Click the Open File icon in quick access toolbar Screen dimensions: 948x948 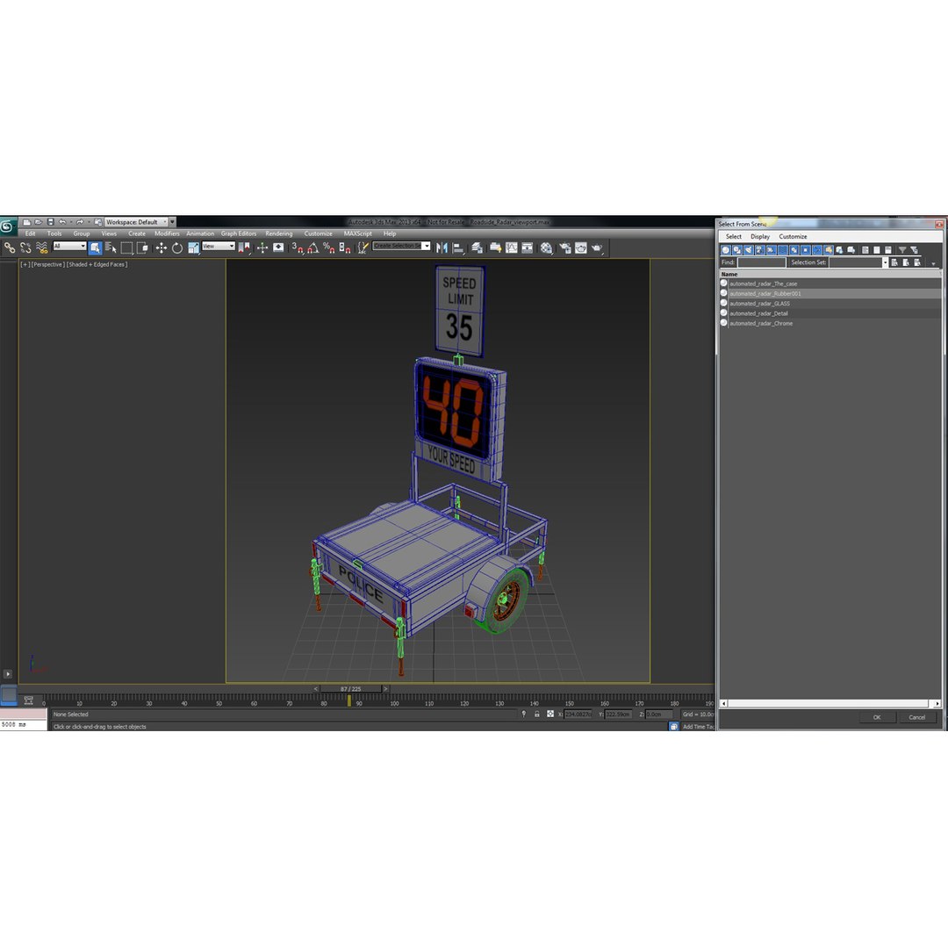pyautogui.click(x=39, y=222)
